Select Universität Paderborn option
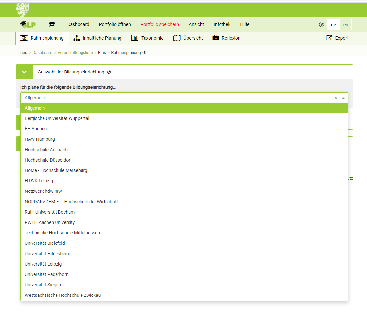Image resolution: width=367 pixels, height=329 pixels. tap(184, 274)
